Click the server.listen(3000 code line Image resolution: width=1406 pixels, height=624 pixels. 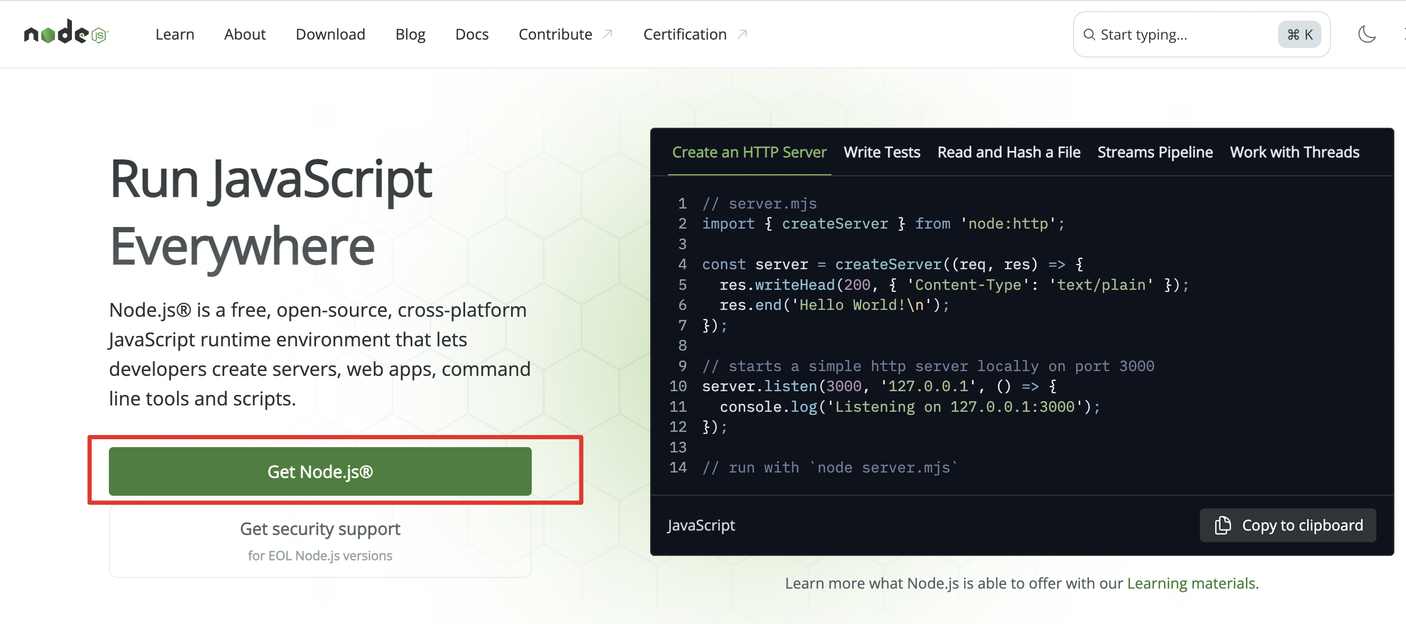(x=880, y=386)
